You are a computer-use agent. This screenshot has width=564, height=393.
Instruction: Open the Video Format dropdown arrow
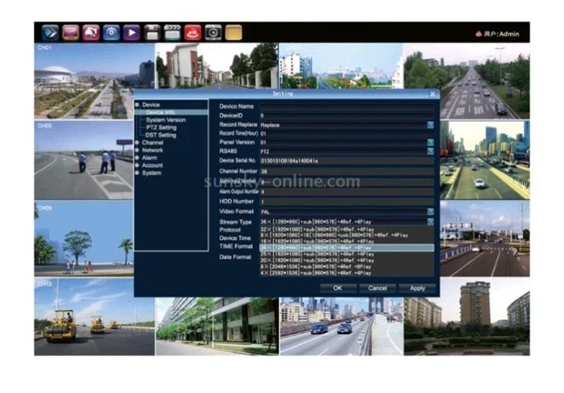430,211
